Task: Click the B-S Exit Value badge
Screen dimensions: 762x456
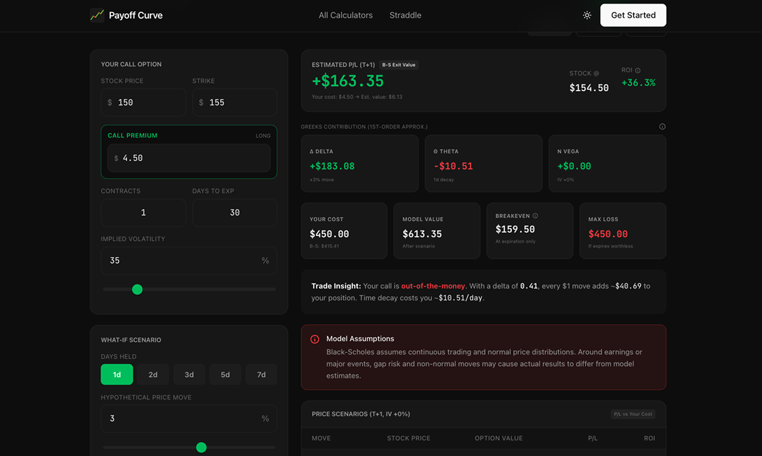Action: pyautogui.click(x=398, y=65)
